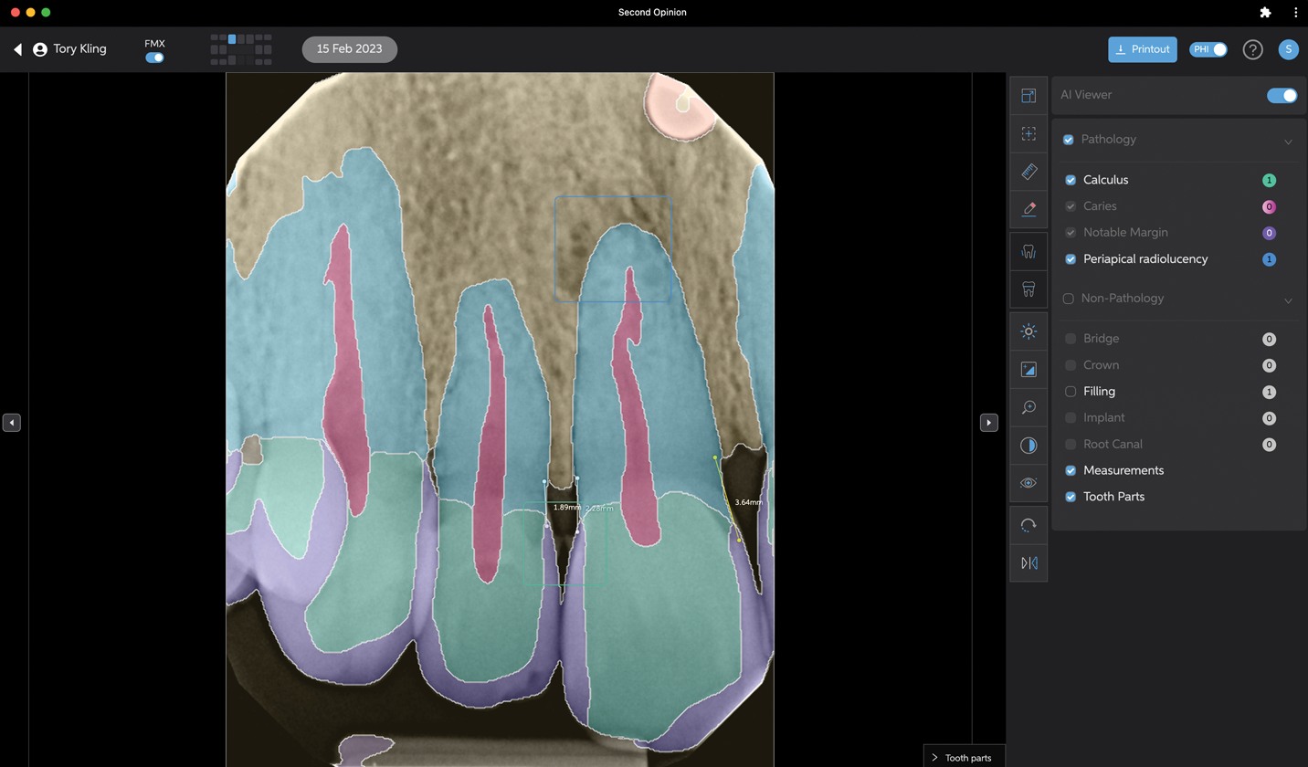Click the back arrow beside Tory Kling
The width and height of the screenshot is (1308, 767).
pyautogui.click(x=17, y=49)
